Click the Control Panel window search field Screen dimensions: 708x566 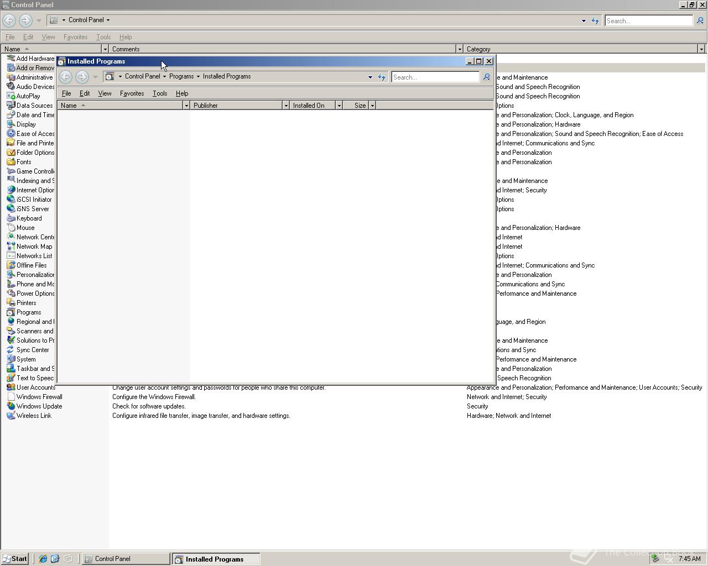pos(649,20)
